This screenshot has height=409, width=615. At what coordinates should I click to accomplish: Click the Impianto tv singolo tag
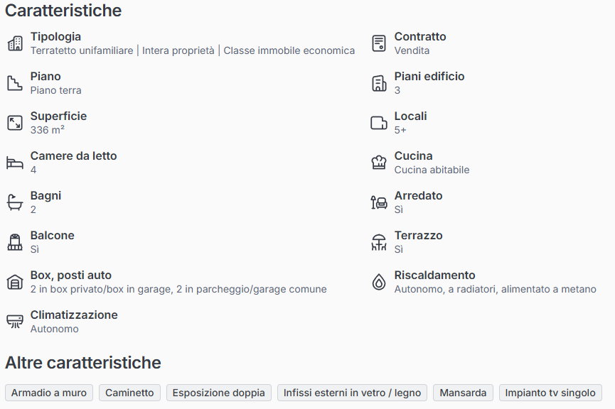click(550, 393)
